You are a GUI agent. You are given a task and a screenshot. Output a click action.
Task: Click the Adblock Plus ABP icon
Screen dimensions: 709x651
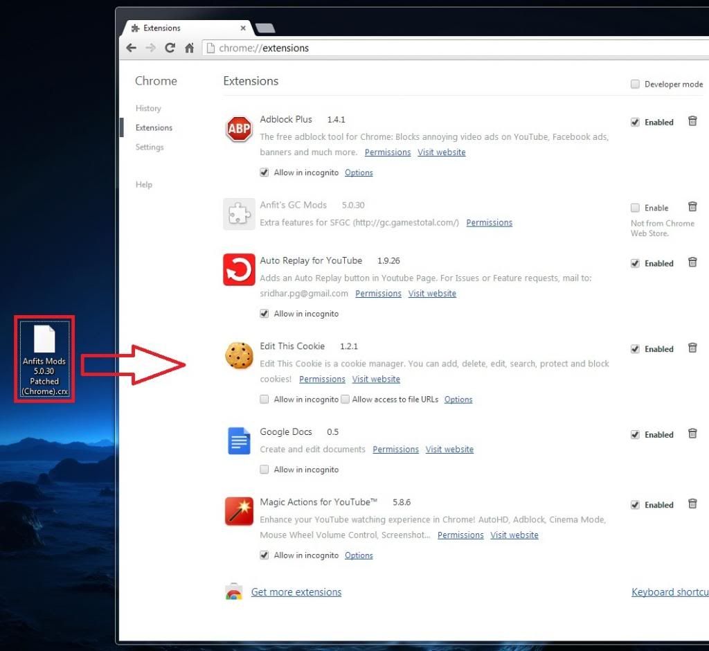pos(239,129)
